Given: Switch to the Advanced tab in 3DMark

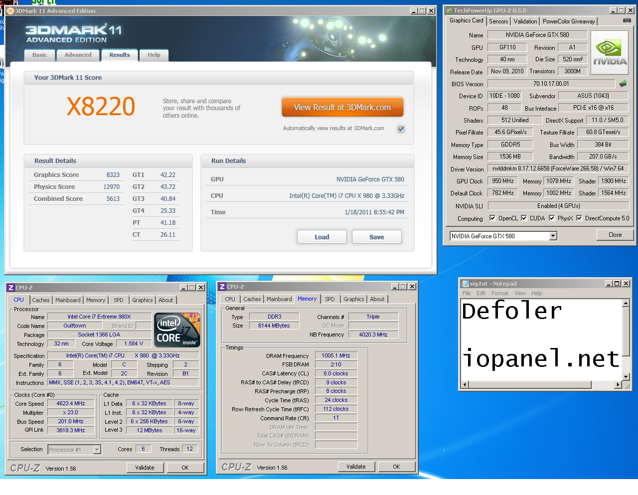Looking at the screenshot, I should point(78,55).
